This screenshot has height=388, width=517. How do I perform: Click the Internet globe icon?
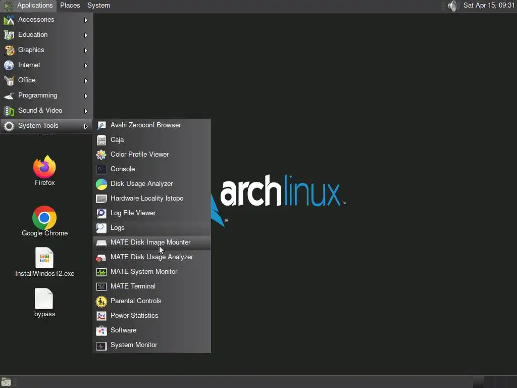(9, 65)
